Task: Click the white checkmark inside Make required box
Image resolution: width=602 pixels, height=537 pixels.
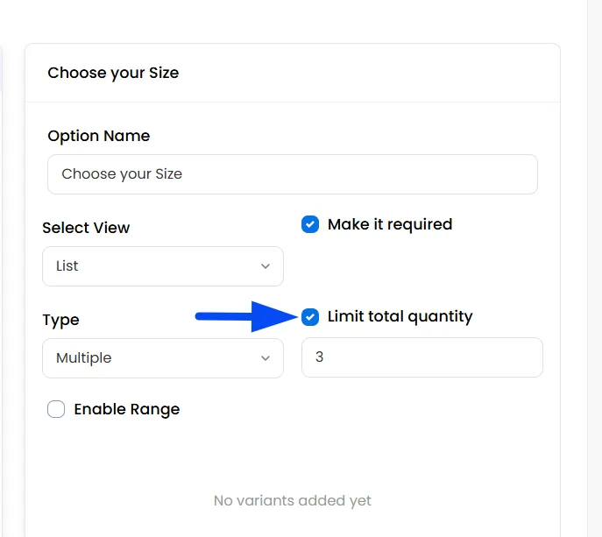Action: 310,225
